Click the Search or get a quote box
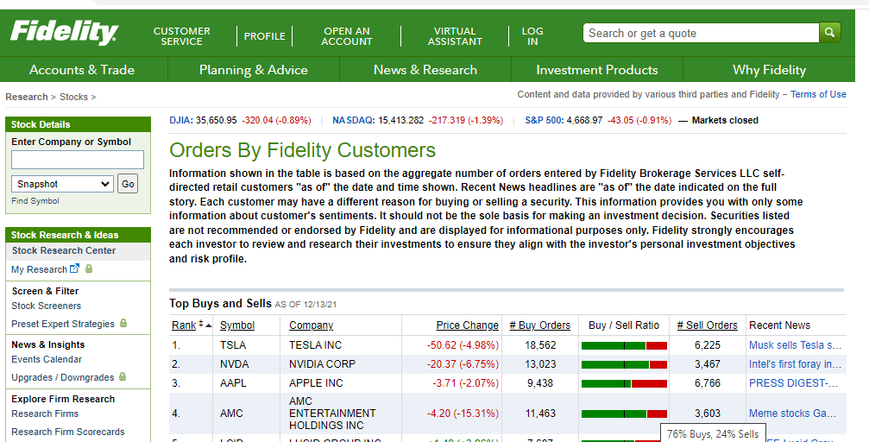Viewport: 869px width, 442px height. point(700,34)
